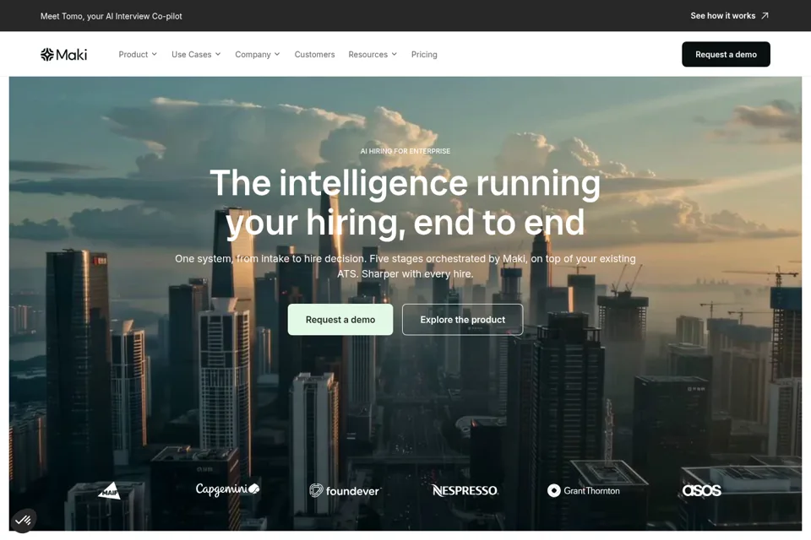Click the AI HIRING FOR ENTERPRISE label
Image resolution: width=811 pixels, height=540 pixels.
pos(405,151)
